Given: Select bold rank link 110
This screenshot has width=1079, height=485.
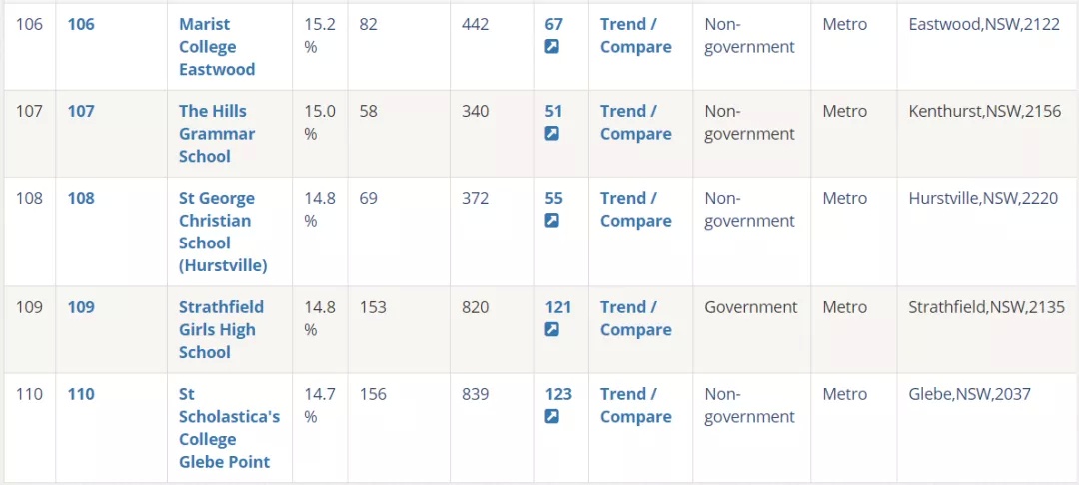Looking at the screenshot, I should click(81, 394).
